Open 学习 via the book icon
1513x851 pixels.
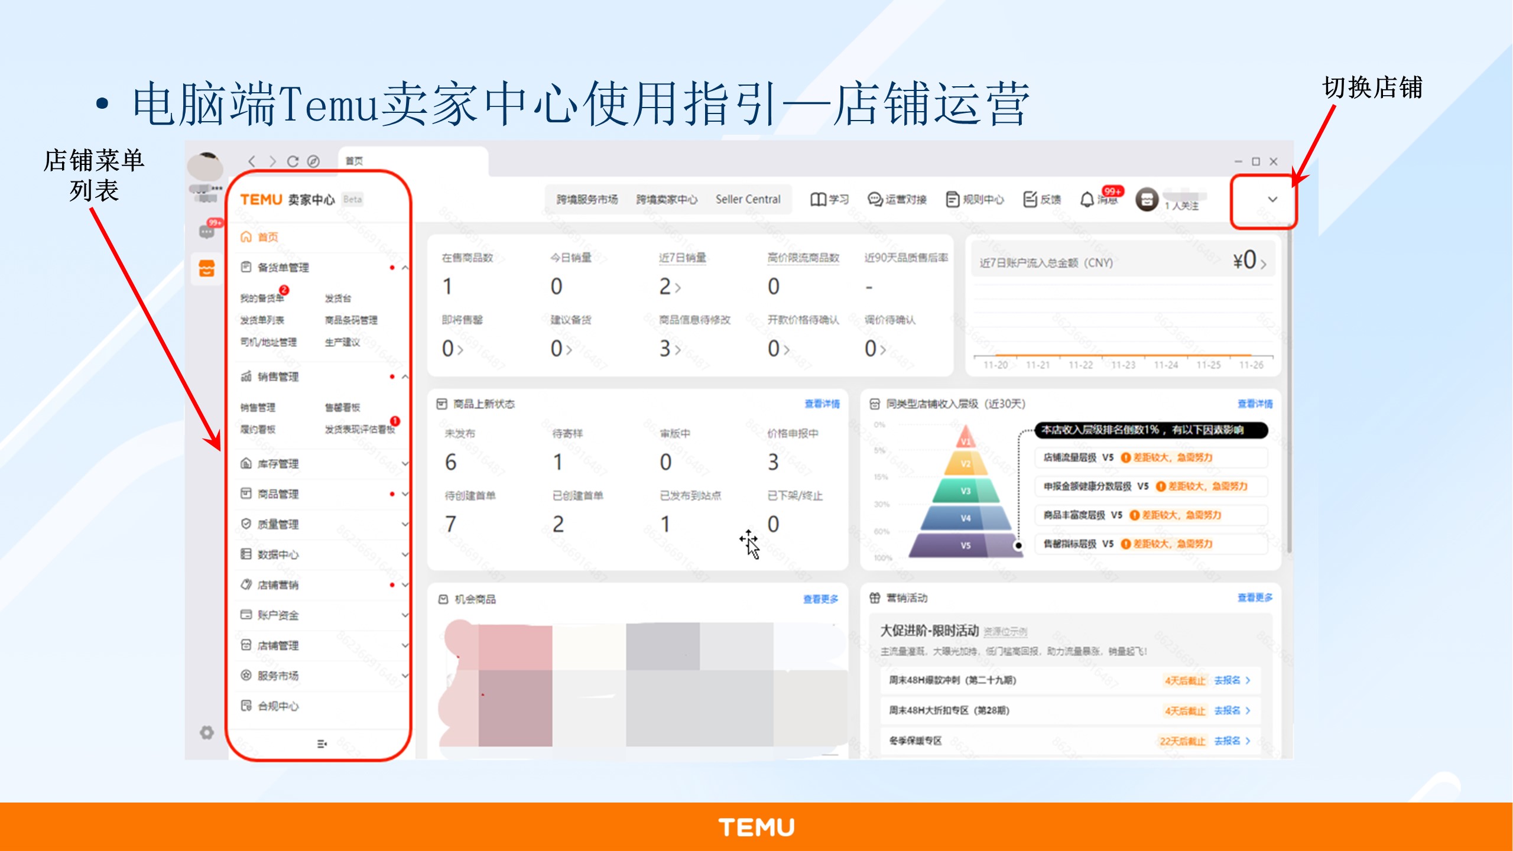(x=819, y=199)
